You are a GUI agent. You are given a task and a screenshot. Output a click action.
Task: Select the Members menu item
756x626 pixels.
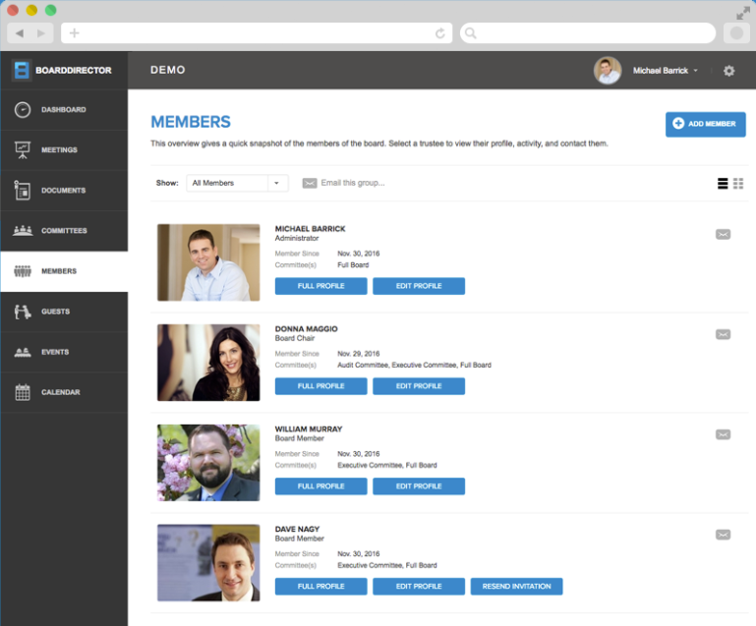(x=64, y=271)
